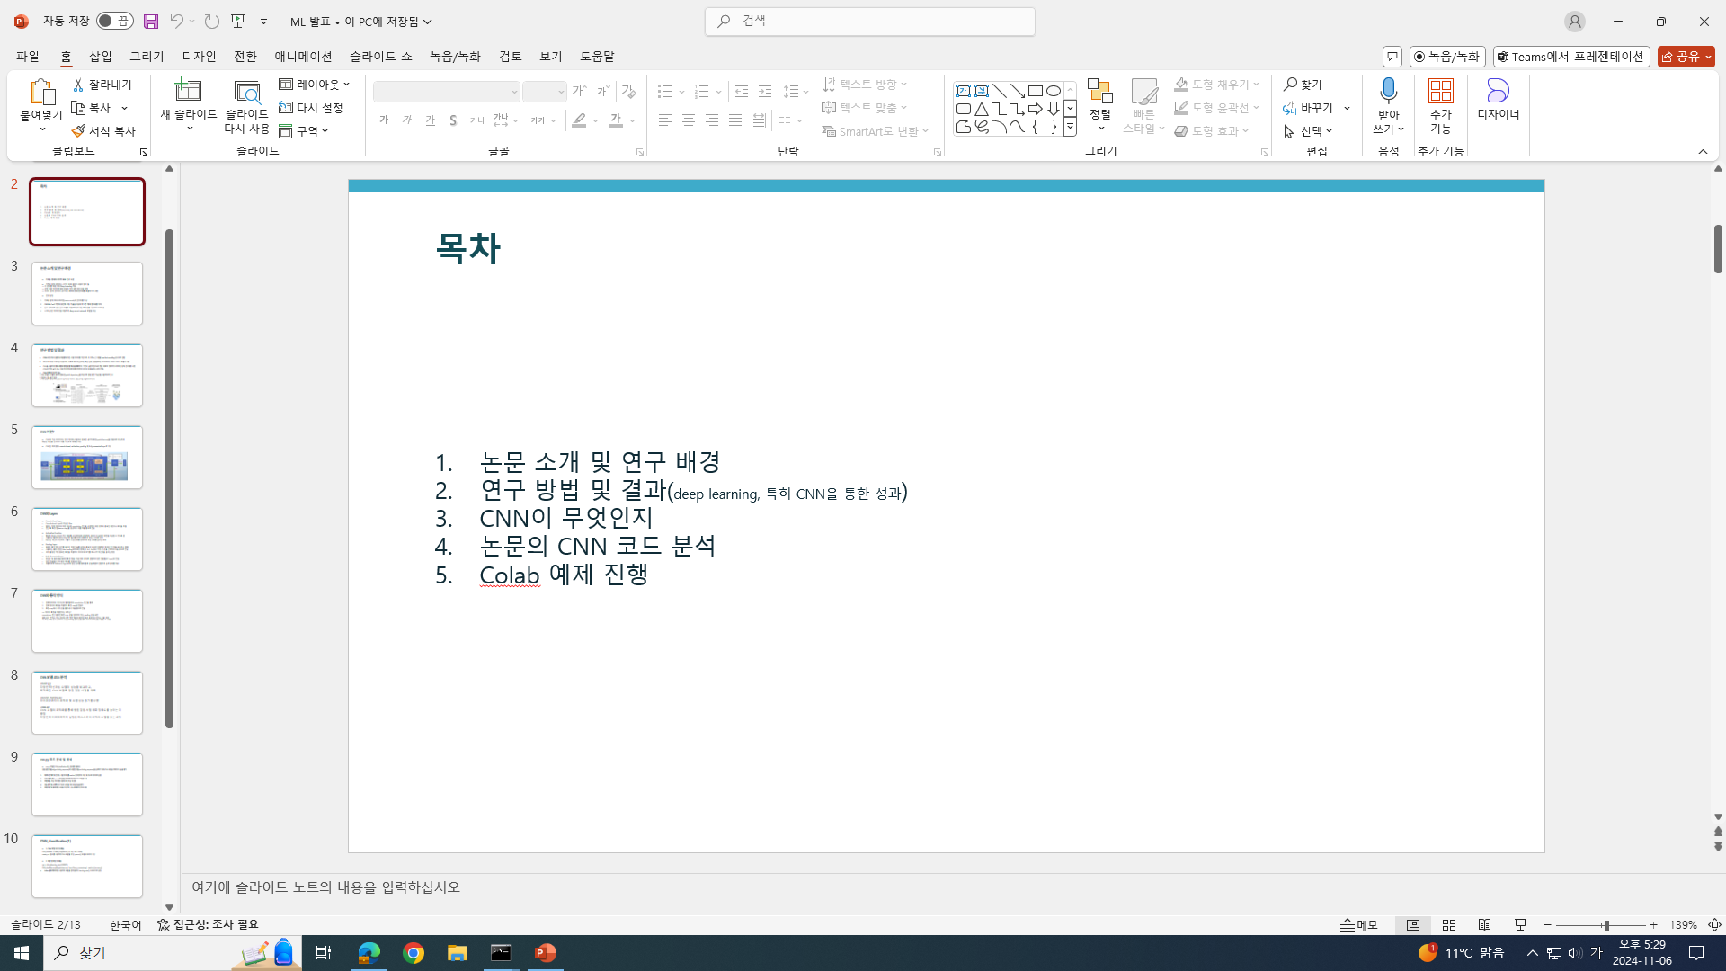
Task: Click the New Slide icon
Action: [188, 91]
